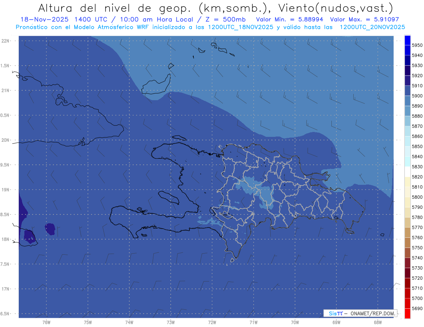424x327 pixels.
Task: Select the '9.5N' axis tick label
Action: [5, 165]
